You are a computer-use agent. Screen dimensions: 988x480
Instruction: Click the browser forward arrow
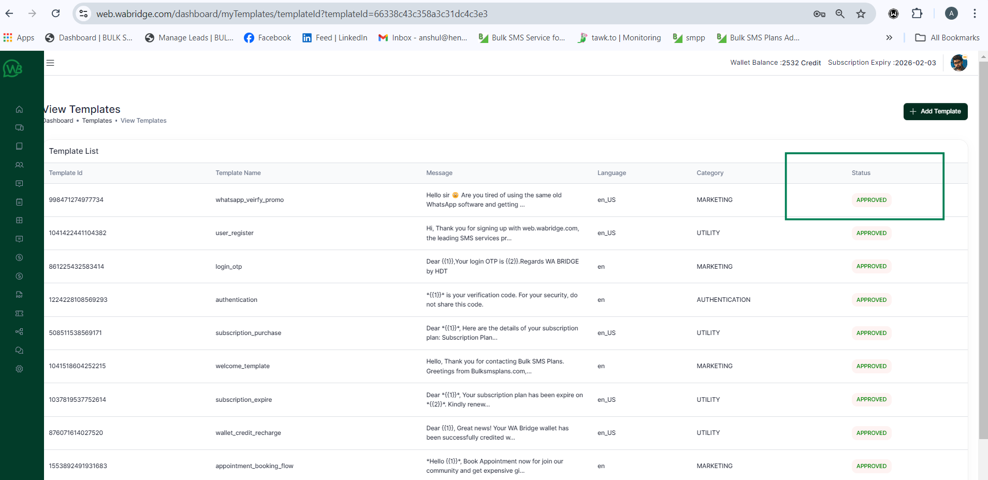tap(32, 13)
